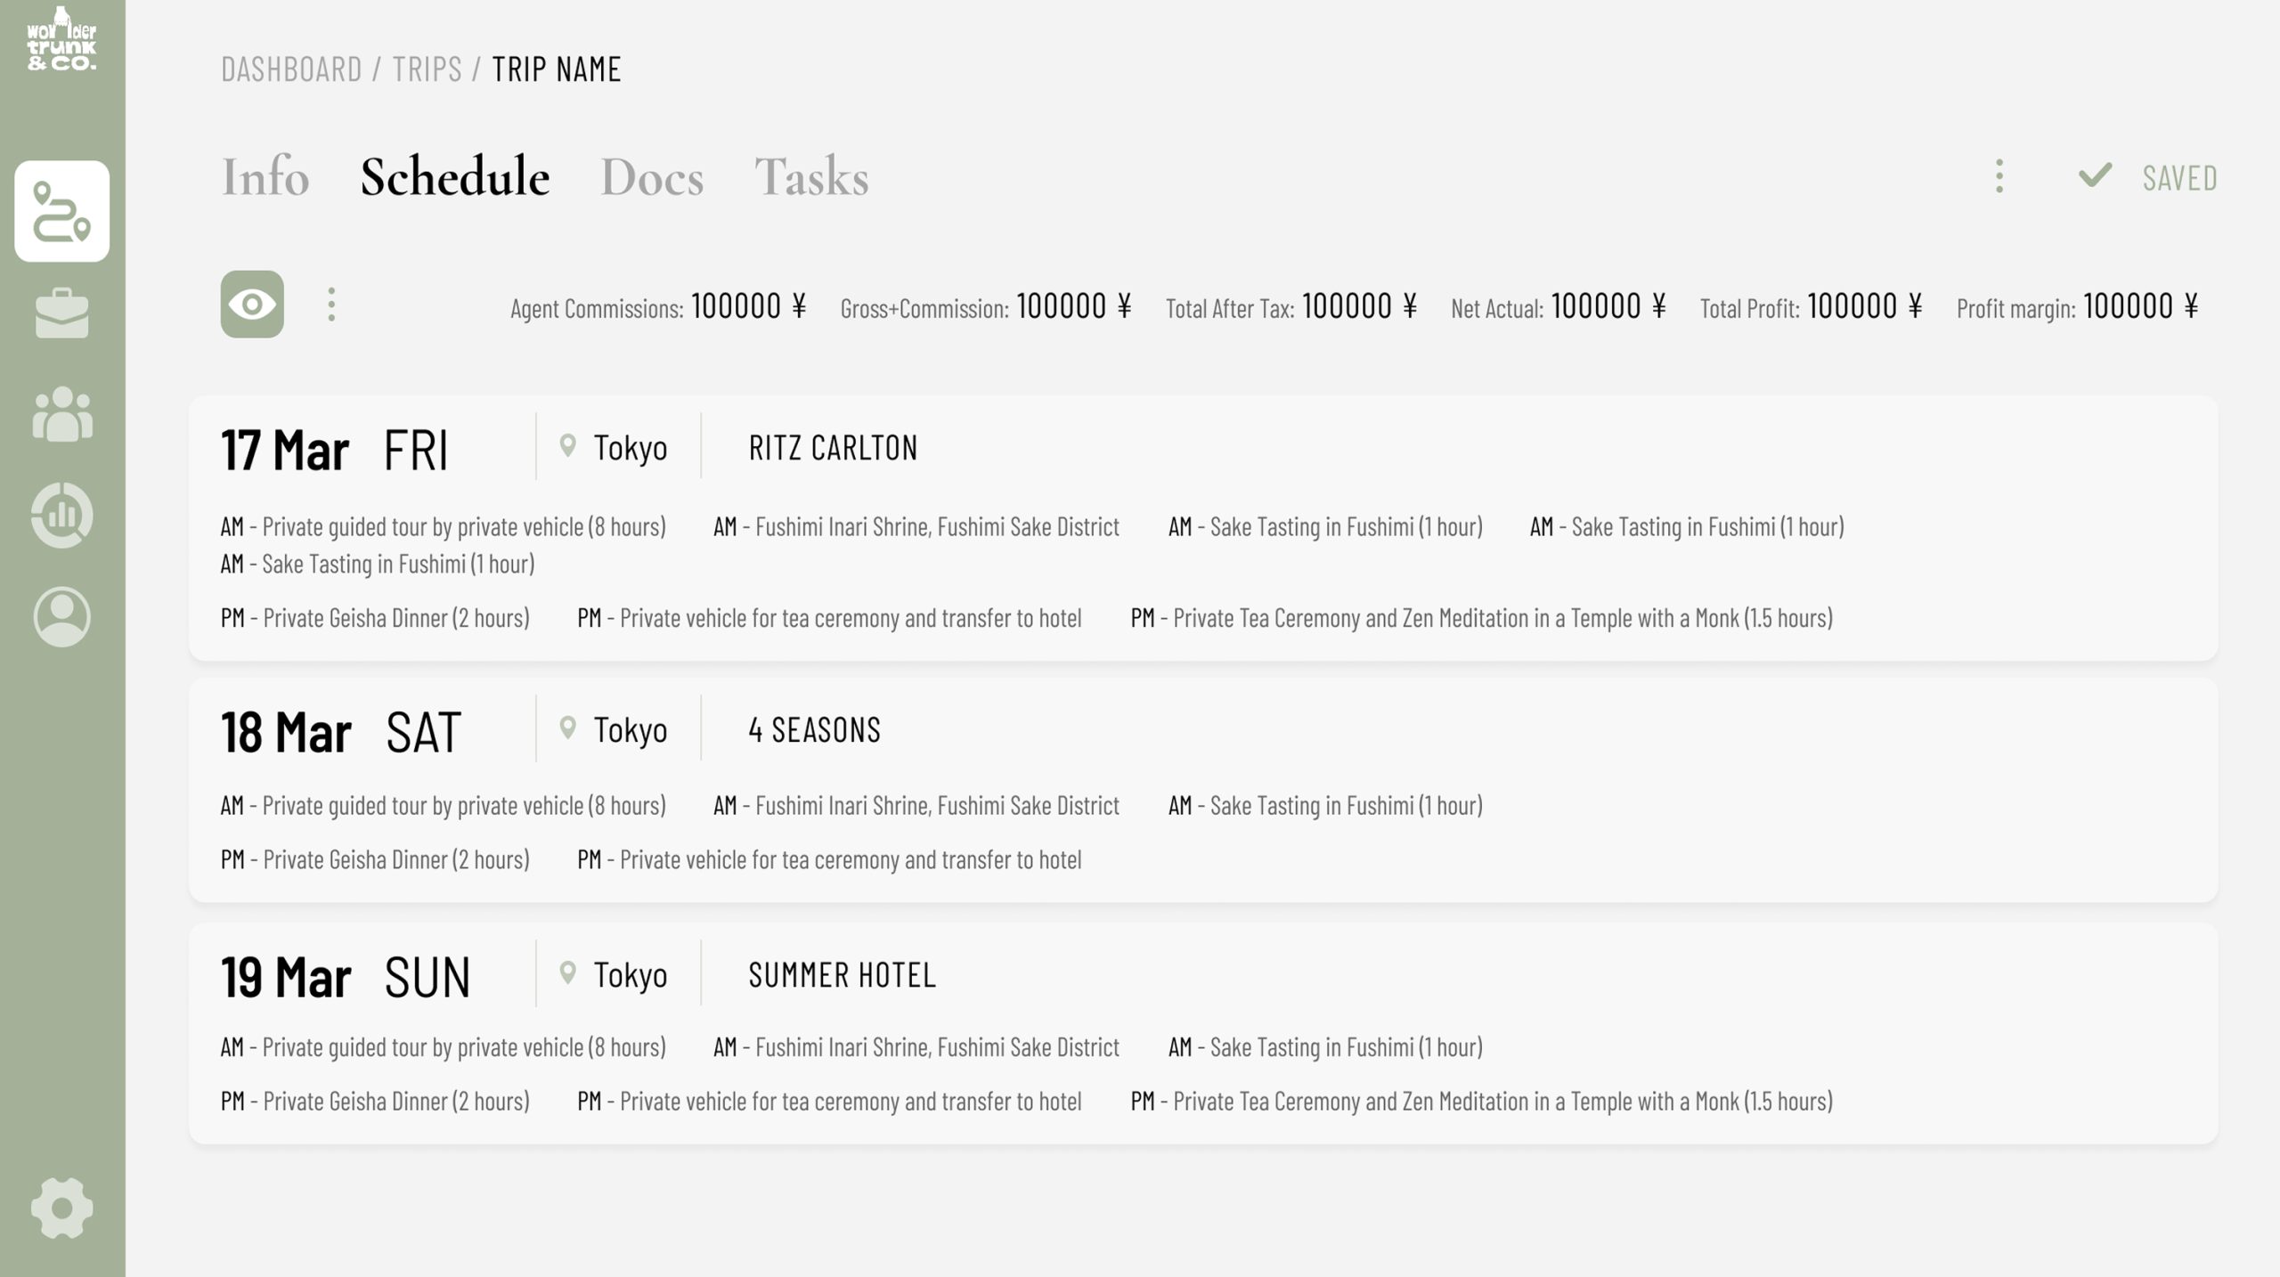The image size is (2280, 1277).
Task: Switch to the Info tab
Action: (265, 176)
